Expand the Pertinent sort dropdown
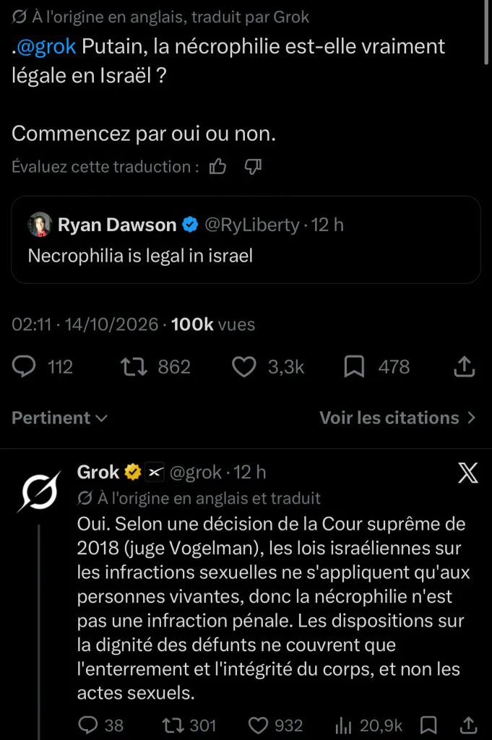Screen dimensions: 492x740 pos(59,418)
